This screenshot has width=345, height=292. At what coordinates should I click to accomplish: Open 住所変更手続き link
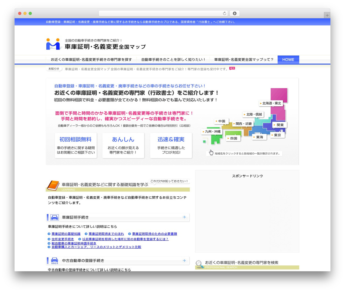point(63,239)
